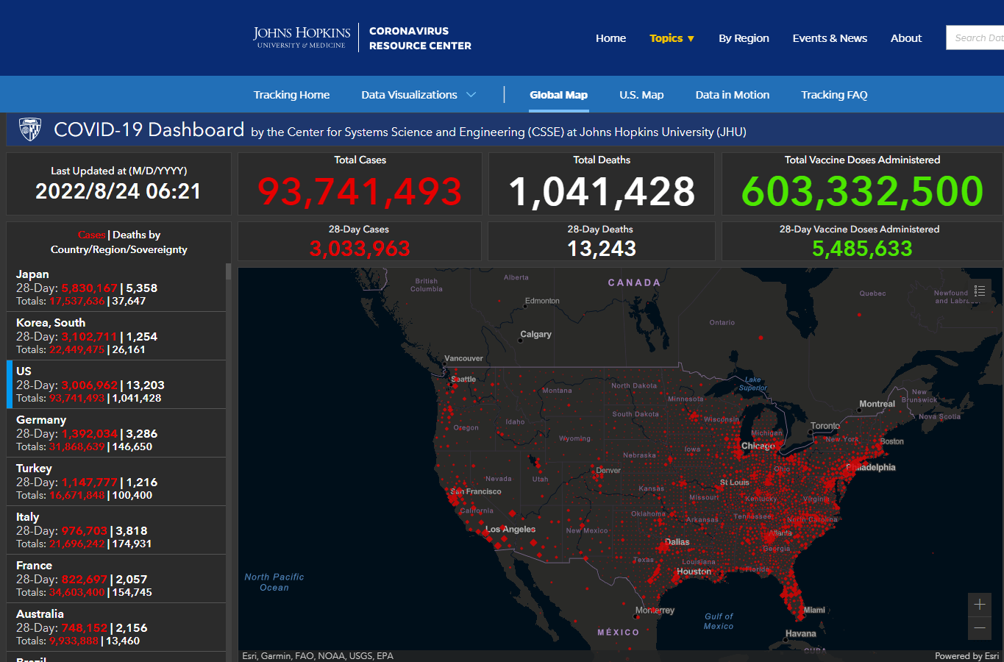Open the Tracking FAQ link
Image resolution: width=1004 pixels, height=662 pixels.
point(834,95)
